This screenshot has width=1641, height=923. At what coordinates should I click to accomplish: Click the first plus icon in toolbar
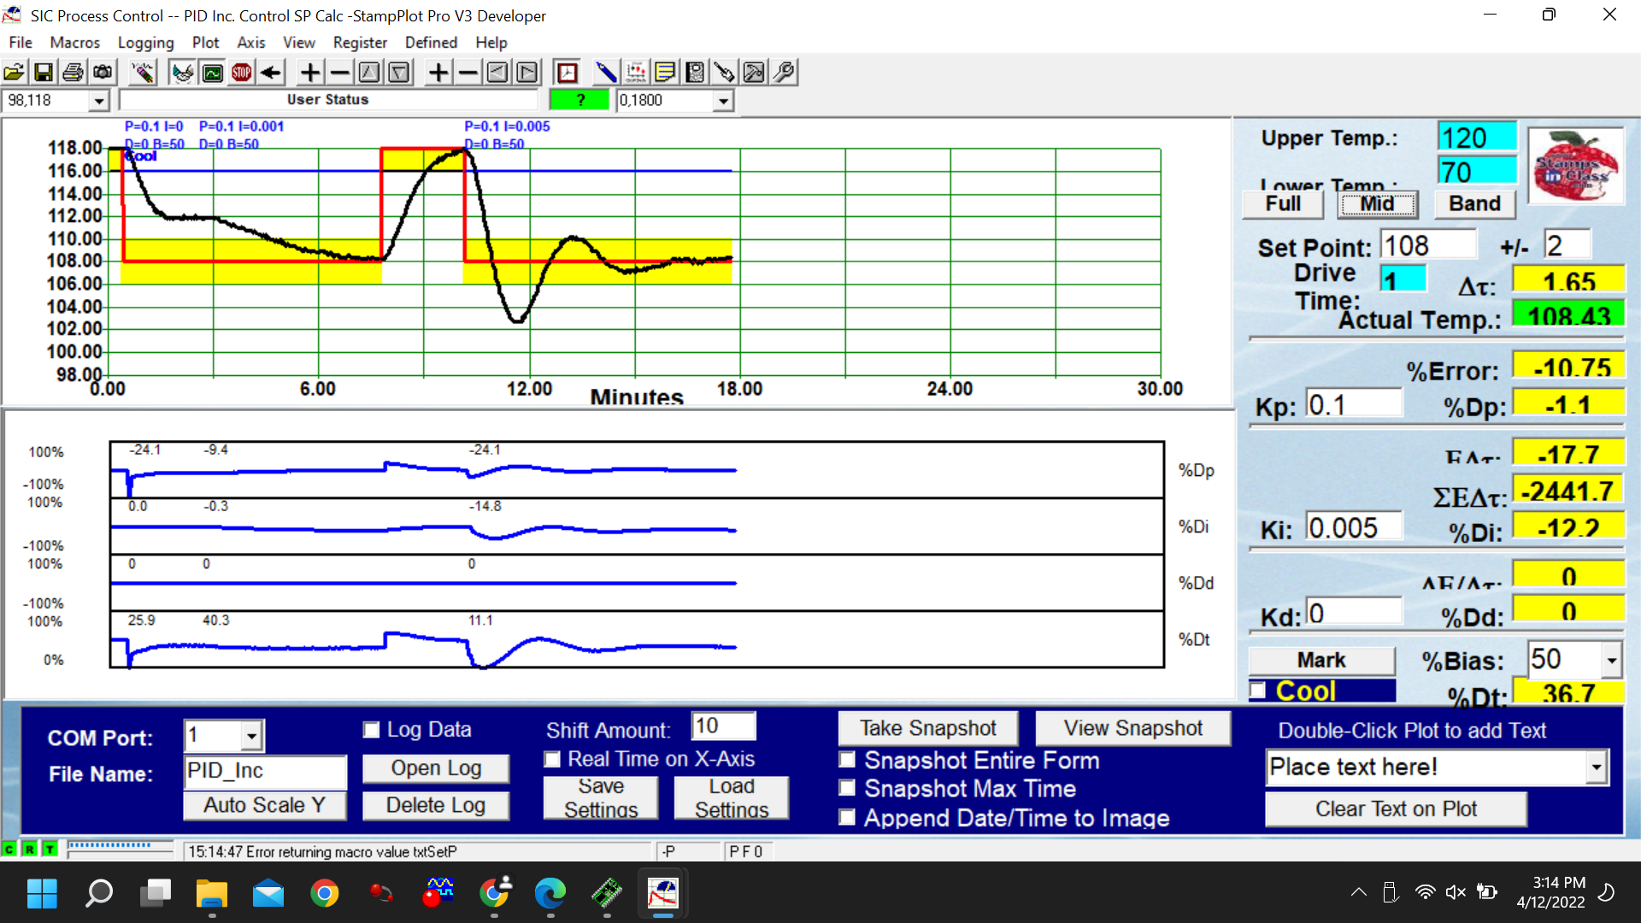coord(310,73)
